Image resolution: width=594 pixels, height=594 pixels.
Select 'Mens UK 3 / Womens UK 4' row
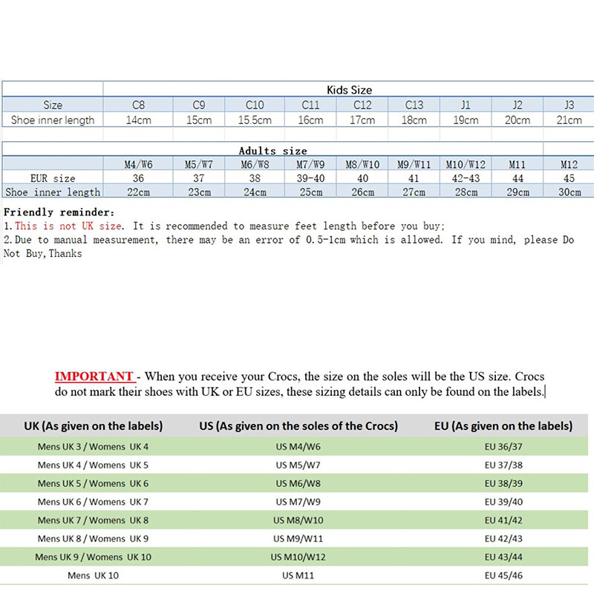coord(294,446)
